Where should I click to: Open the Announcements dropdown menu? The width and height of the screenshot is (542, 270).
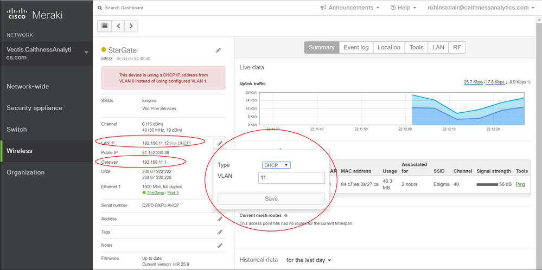[350, 8]
